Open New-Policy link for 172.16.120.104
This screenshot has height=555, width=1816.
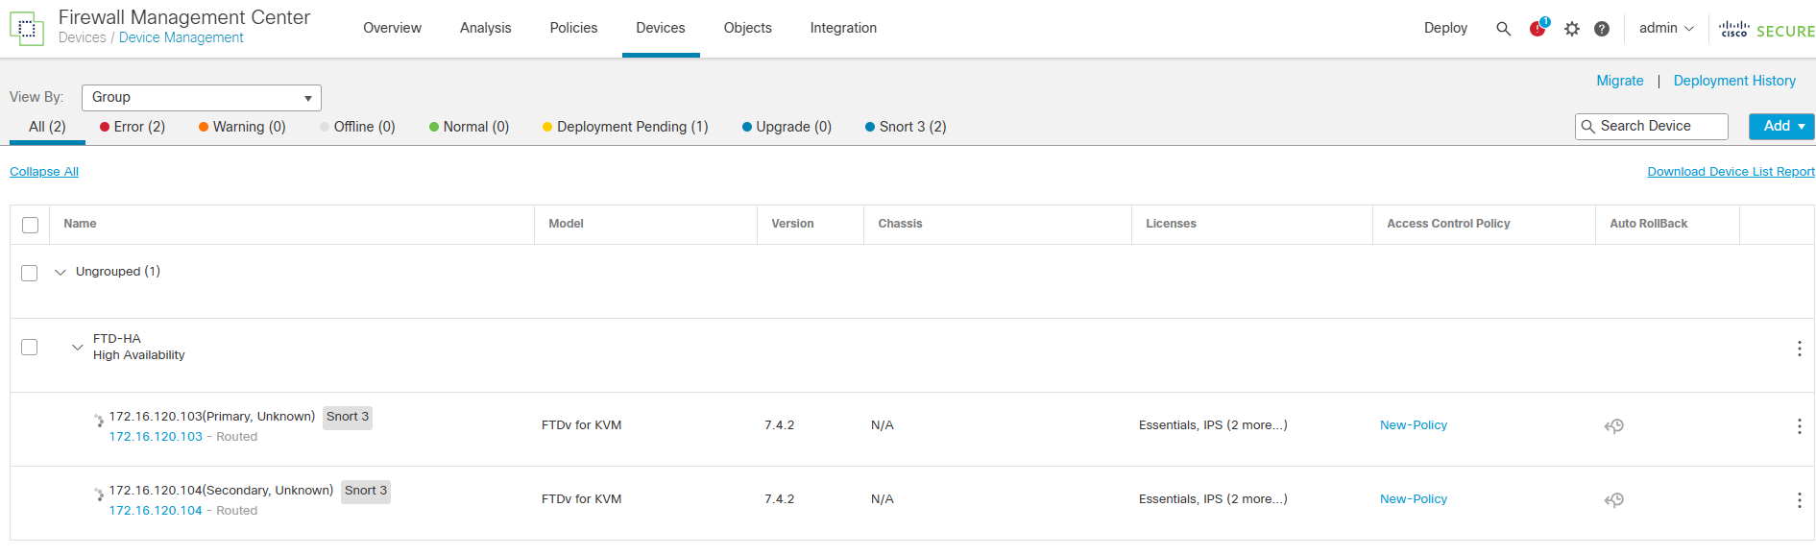pyautogui.click(x=1414, y=499)
